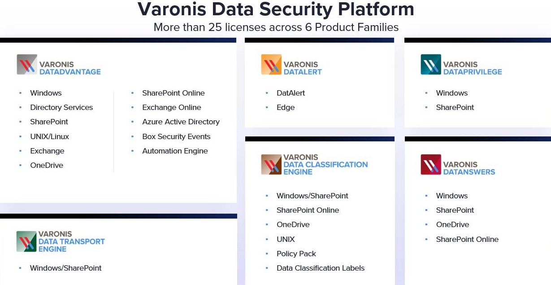The width and height of the screenshot is (551, 285).
Task: Click the green Data Transport Engine icon
Action: click(x=26, y=241)
